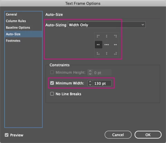Toggle the Preview checkbox
The width and height of the screenshot is (166, 143).
coord(7,135)
